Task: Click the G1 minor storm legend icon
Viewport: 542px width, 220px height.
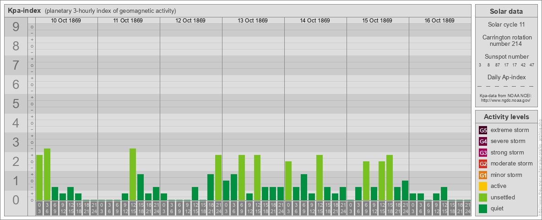Action: (483, 175)
